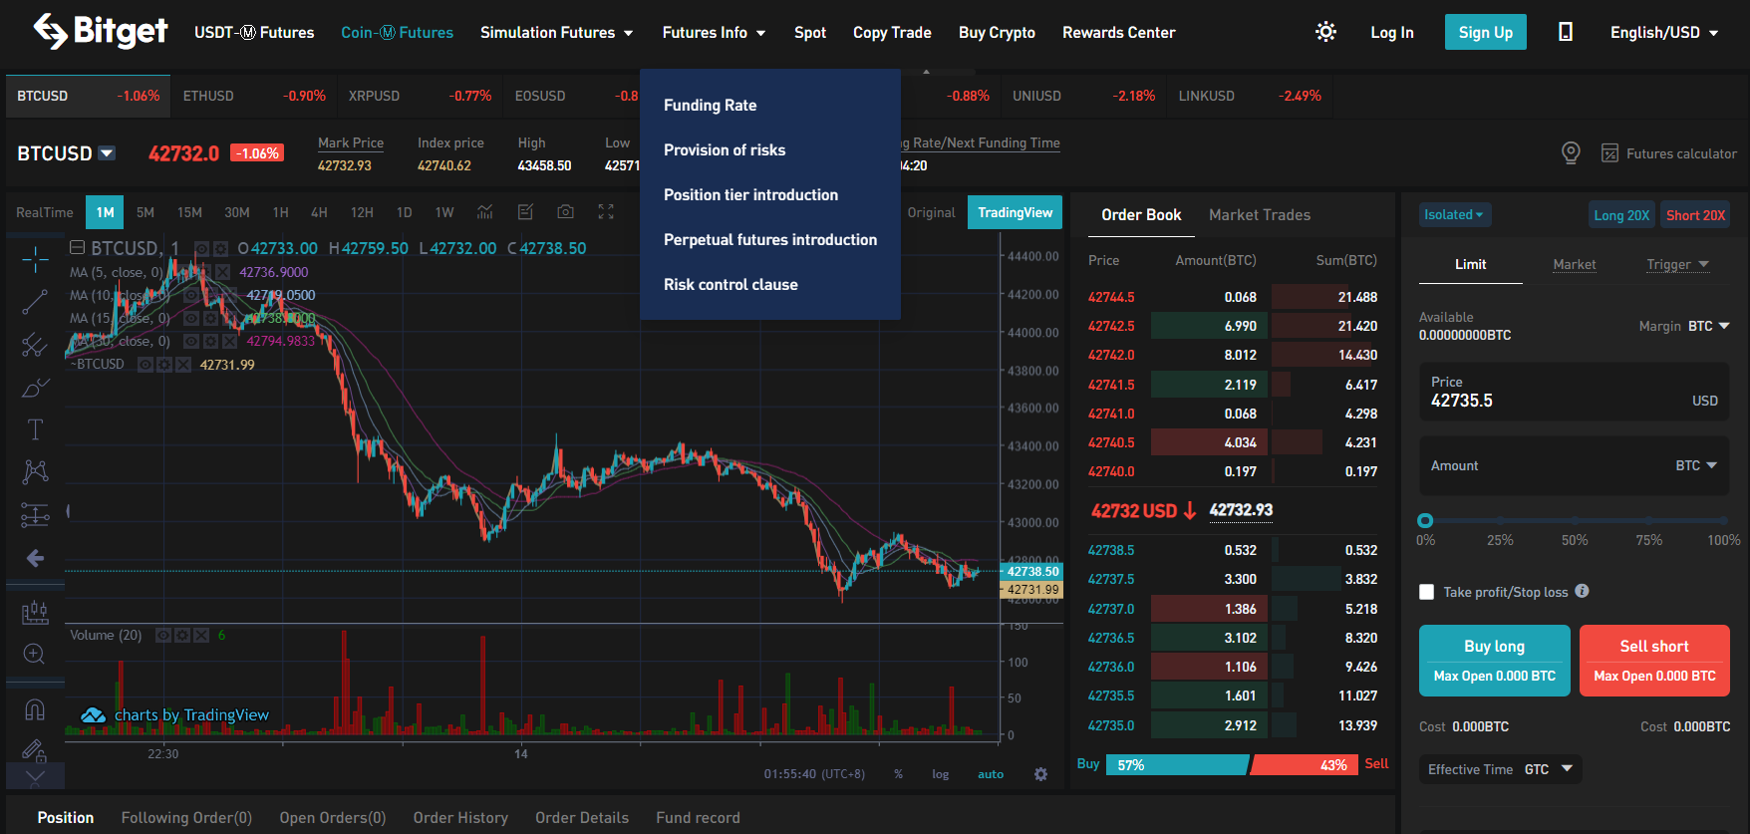This screenshot has width=1750, height=834.
Task: Hide MA 30 indicator via eye icon
Action: 191,341
